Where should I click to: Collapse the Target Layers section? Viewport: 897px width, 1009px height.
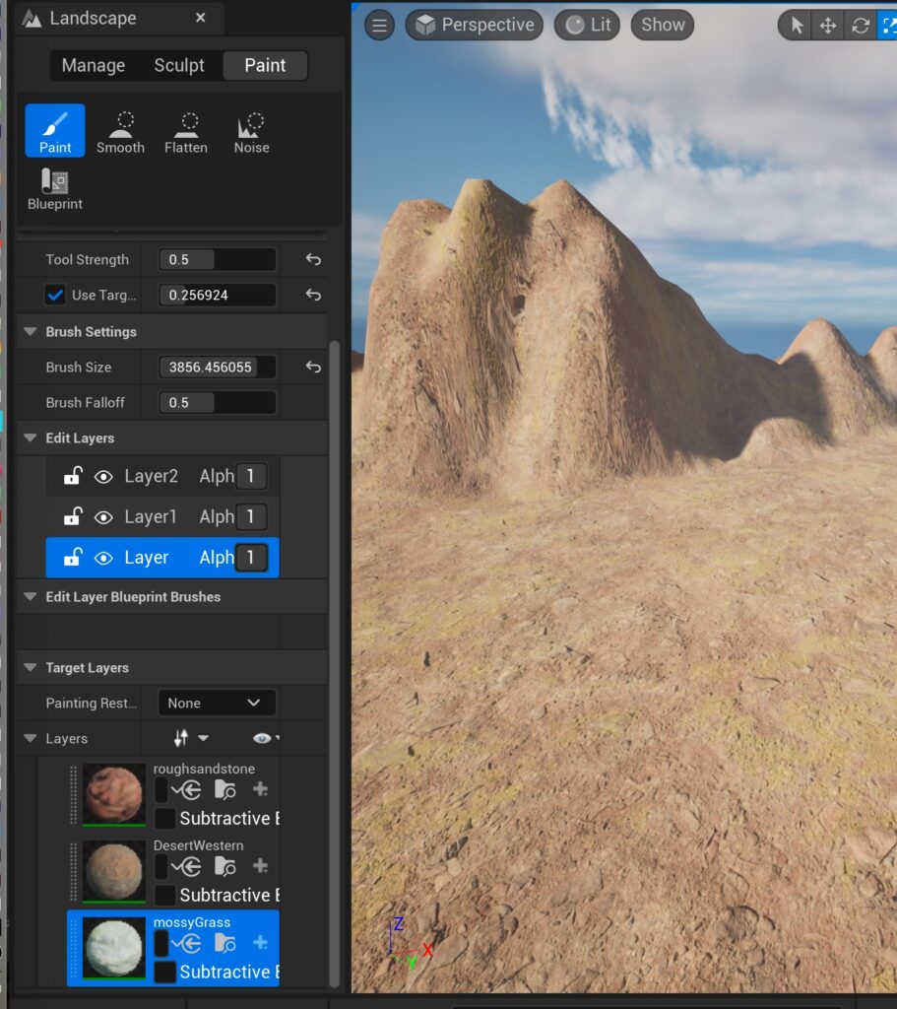pyautogui.click(x=31, y=668)
